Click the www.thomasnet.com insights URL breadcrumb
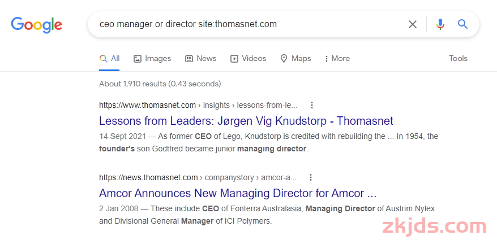 pyautogui.click(x=199, y=106)
